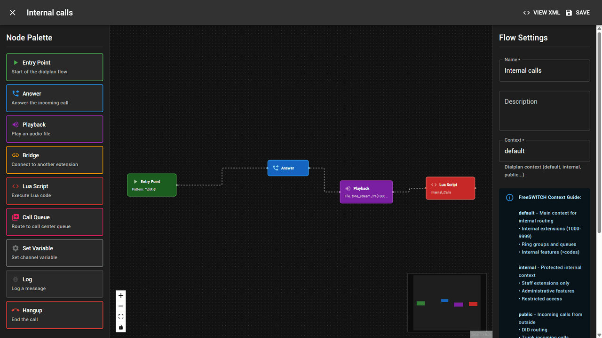This screenshot has width=602, height=338.
Task: Click the Lua Script code icon in palette
Action: tap(16, 186)
